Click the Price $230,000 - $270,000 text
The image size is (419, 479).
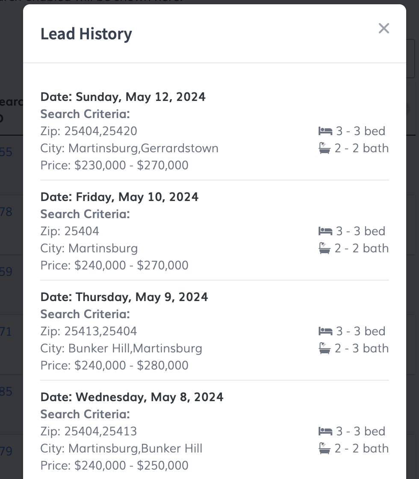pyautogui.click(x=115, y=165)
